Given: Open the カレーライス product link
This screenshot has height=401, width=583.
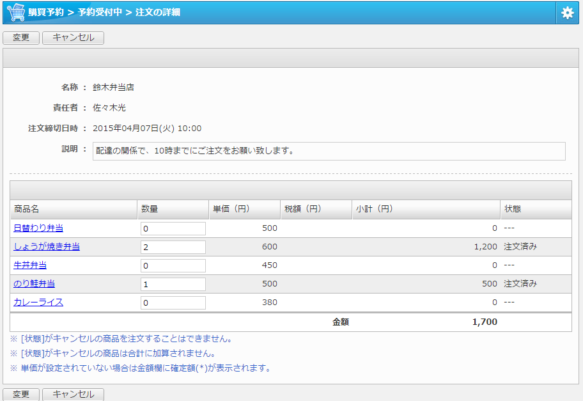Looking at the screenshot, I should point(38,303).
